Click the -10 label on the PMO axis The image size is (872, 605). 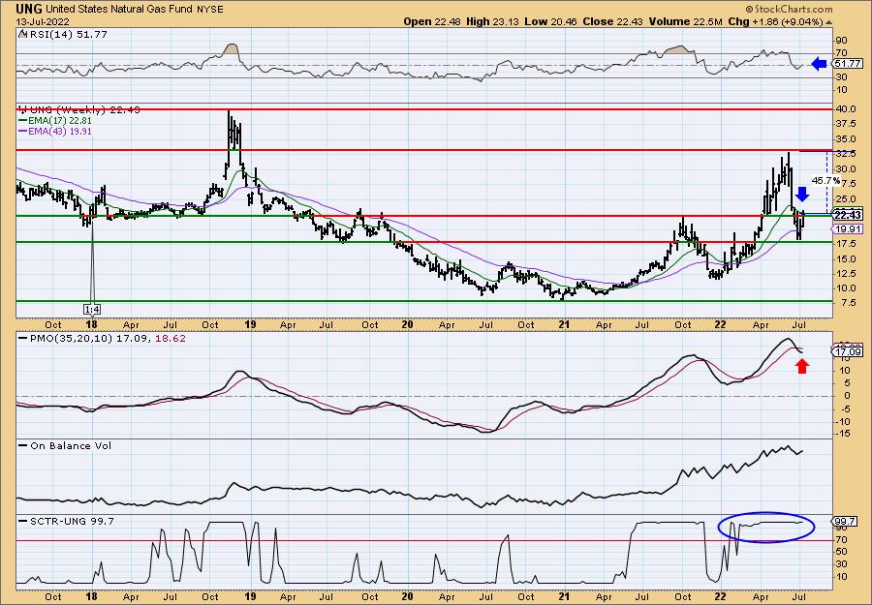click(x=842, y=420)
